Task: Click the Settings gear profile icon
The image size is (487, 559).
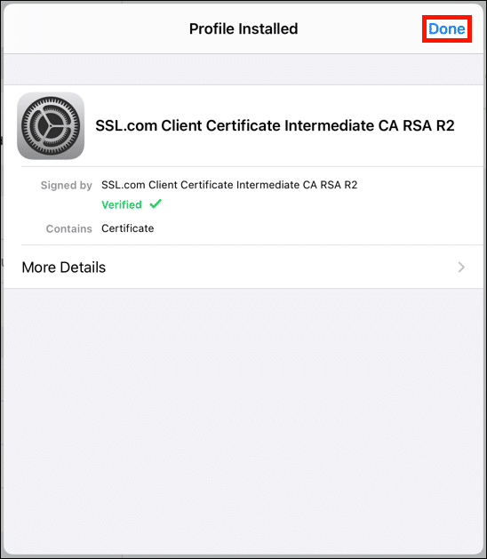Action: (51, 126)
